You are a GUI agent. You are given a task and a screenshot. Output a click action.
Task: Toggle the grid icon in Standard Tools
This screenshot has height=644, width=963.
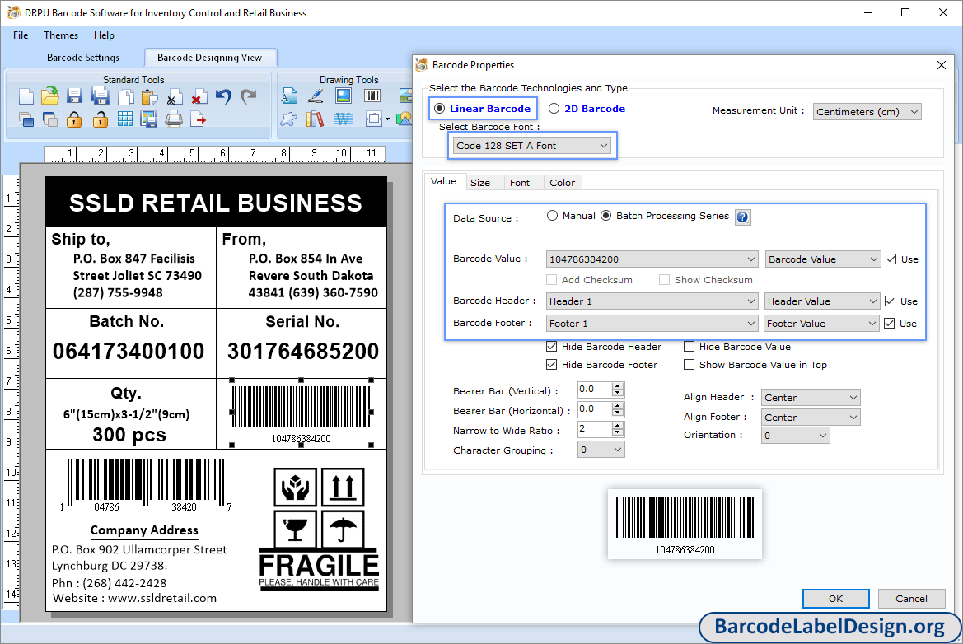[x=124, y=119]
